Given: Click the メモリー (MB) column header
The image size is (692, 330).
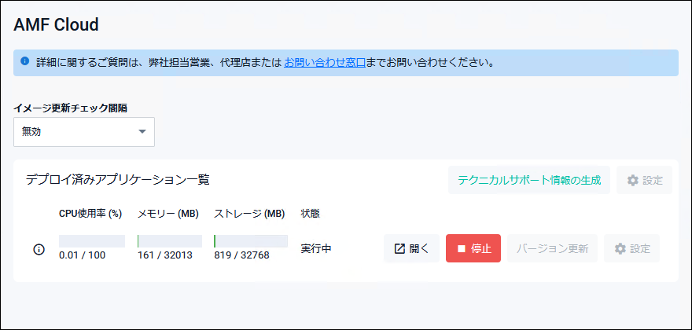Looking at the screenshot, I should click(x=168, y=214).
